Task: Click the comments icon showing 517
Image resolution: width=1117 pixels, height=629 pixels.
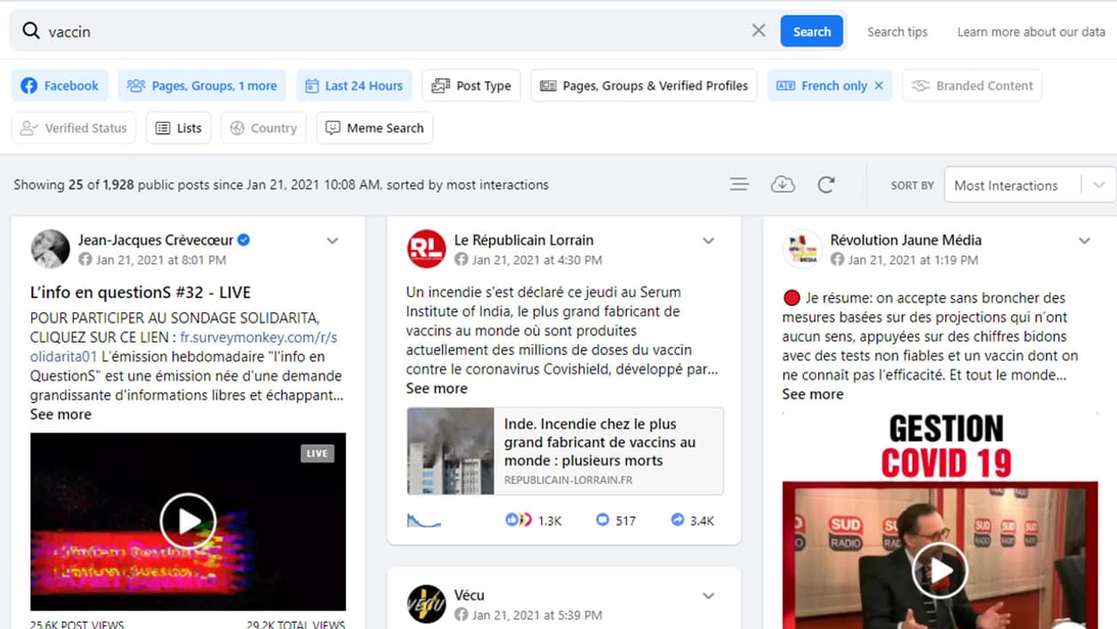Action: pos(603,520)
